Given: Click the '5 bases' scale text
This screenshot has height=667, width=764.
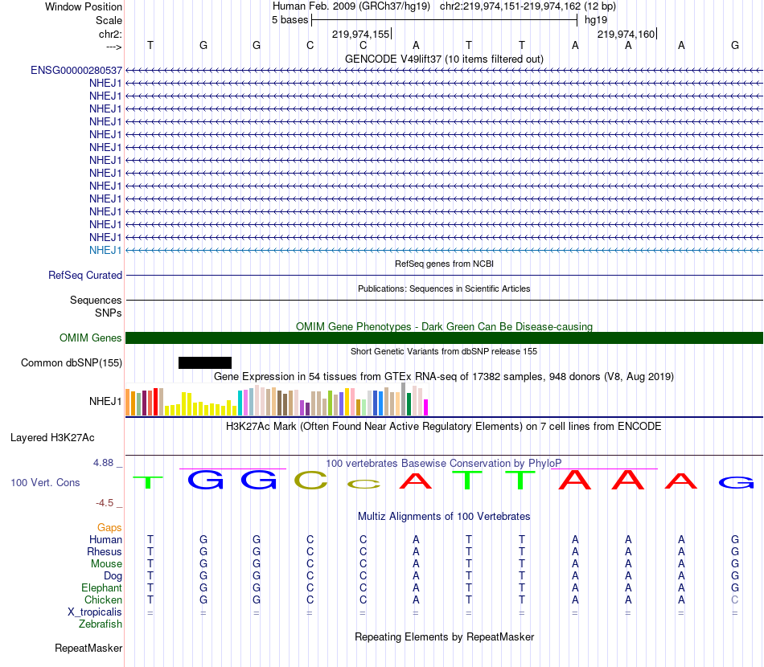Looking at the screenshot, I should (x=290, y=20).
